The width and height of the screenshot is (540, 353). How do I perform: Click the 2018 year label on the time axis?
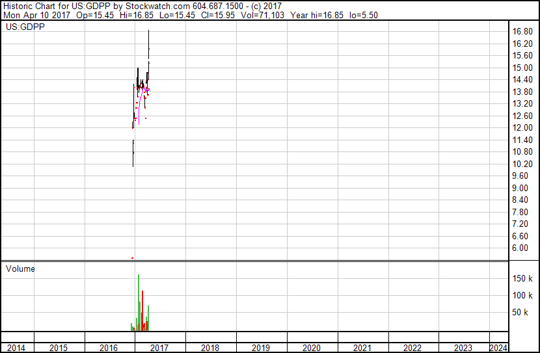(210, 348)
